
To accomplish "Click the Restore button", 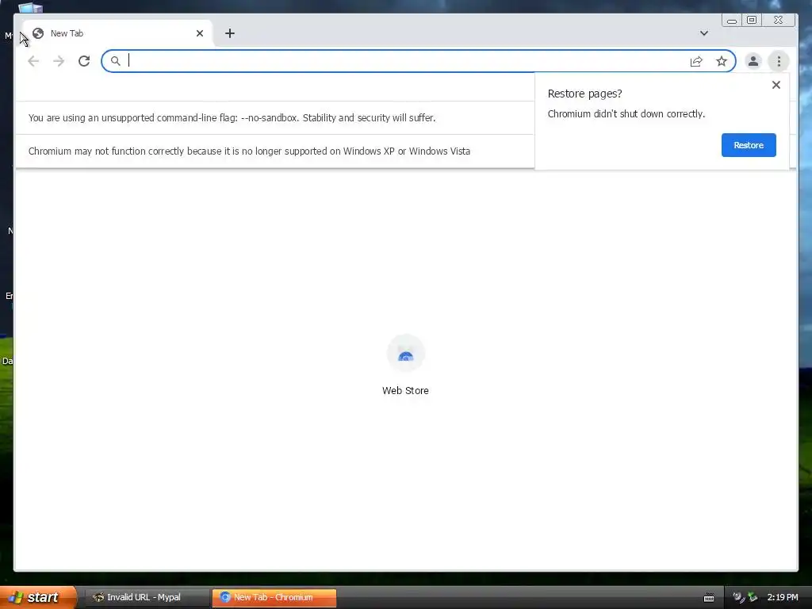I will (749, 145).
